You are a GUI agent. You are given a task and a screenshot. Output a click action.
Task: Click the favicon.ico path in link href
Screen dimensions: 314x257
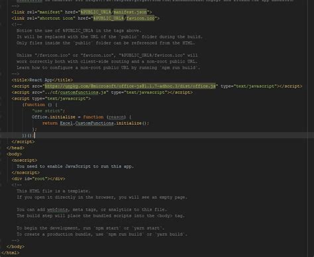(140, 18)
